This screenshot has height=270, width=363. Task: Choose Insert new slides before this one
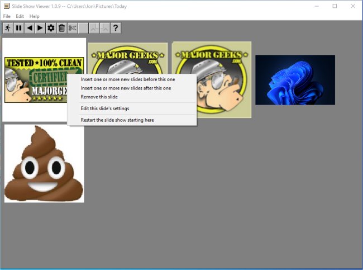(132, 79)
